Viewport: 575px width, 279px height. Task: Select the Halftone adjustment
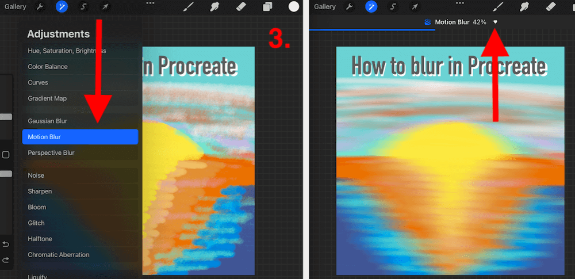tap(80, 239)
